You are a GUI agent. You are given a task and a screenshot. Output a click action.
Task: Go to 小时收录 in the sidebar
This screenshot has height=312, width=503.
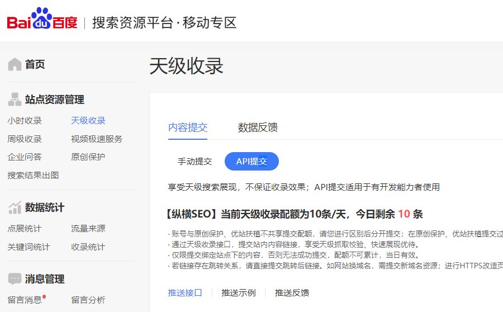[25, 121]
